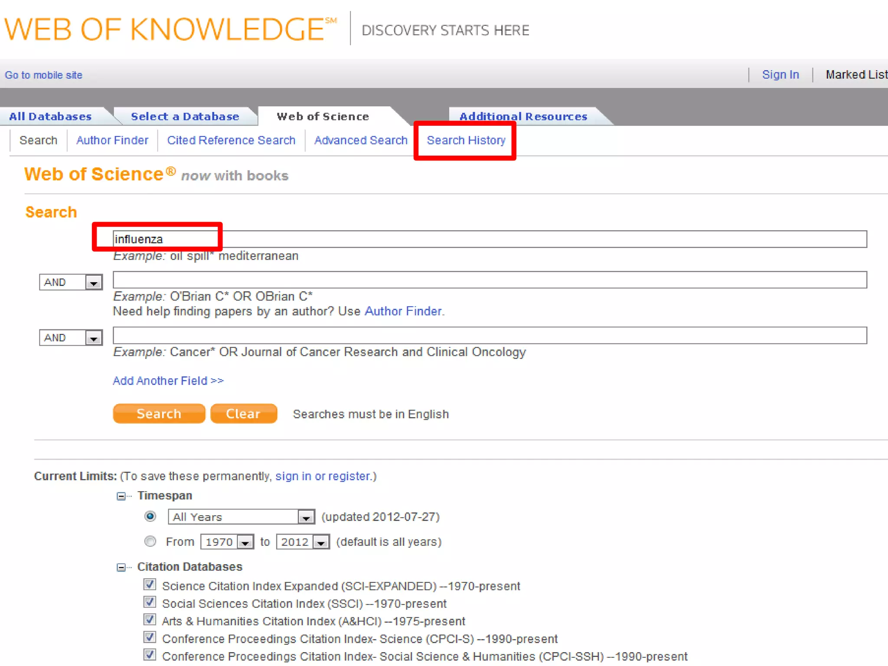Open the first AND operator dropdown
Viewport: 888px width, 666px height.
click(x=94, y=283)
